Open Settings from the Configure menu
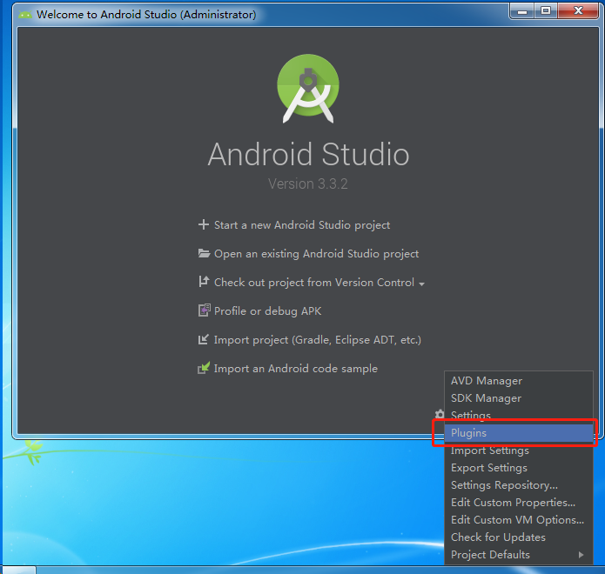The width and height of the screenshot is (605, 574). coord(519,415)
